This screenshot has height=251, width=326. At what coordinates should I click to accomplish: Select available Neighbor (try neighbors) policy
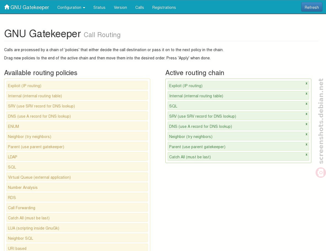coord(77,136)
